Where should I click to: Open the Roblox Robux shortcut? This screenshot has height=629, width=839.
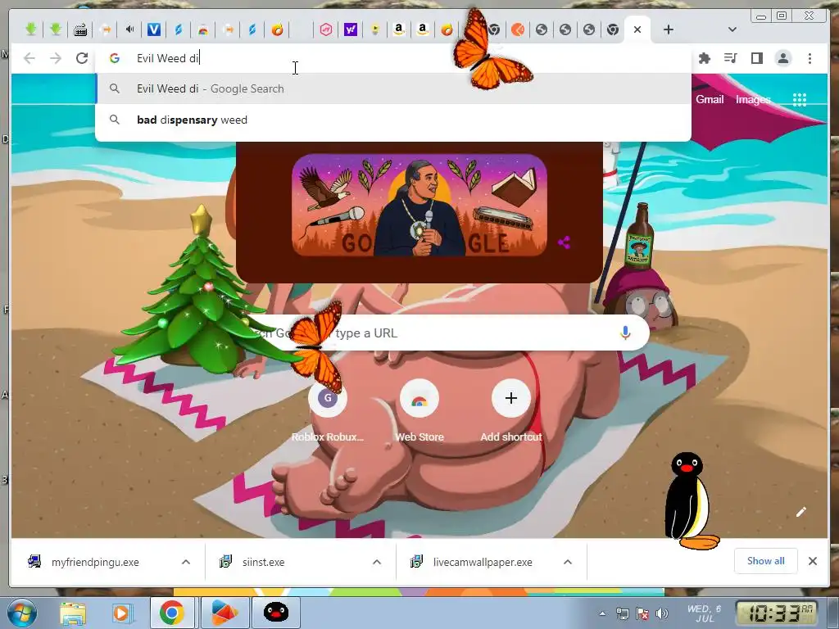[328, 411]
